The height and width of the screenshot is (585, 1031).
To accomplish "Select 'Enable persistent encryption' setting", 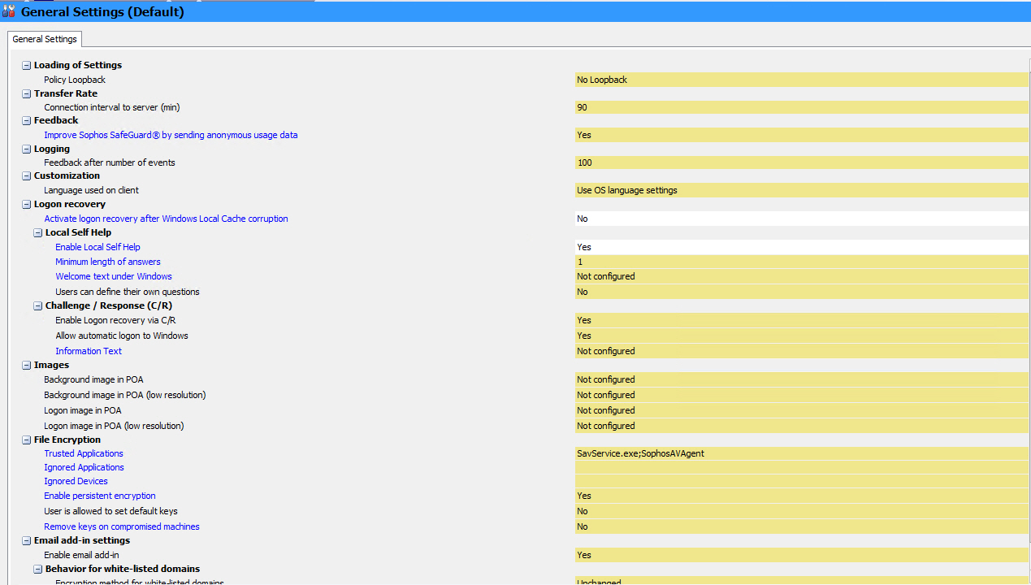I will tap(100, 496).
